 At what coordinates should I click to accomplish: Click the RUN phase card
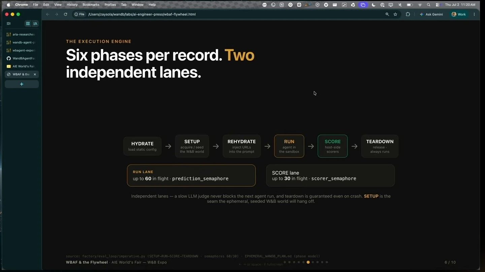[289, 146]
